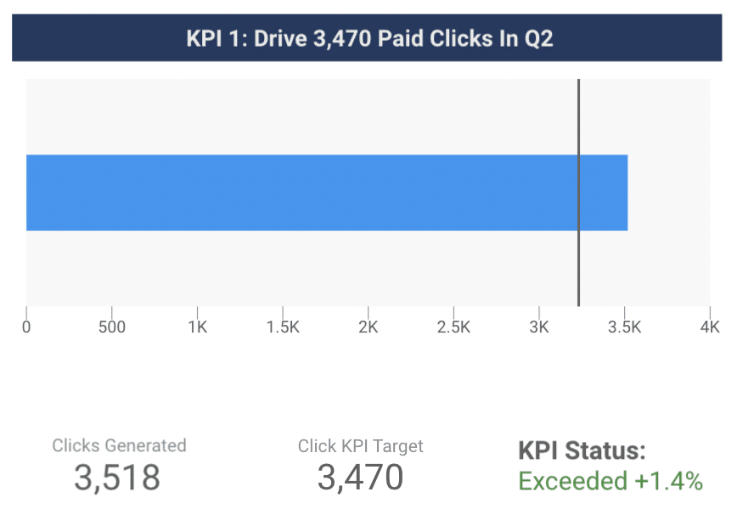Click the KPI 1 title banner
Screen dimensions: 737x531
coord(368,39)
